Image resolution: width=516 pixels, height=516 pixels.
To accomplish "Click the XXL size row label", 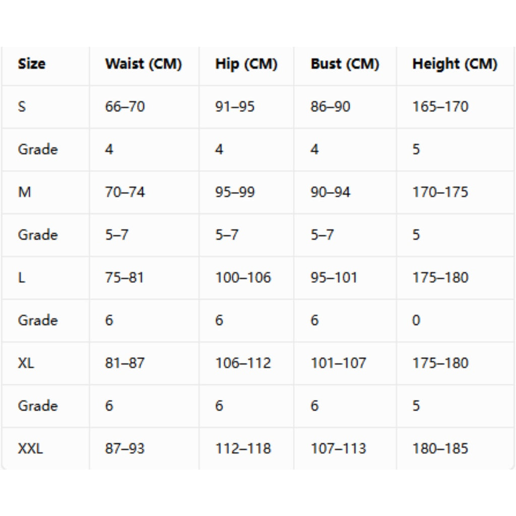I will coord(30,449).
